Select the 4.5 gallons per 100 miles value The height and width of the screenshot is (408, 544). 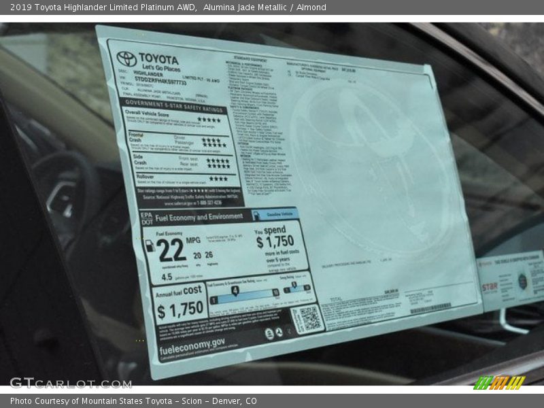pyautogui.click(x=167, y=277)
